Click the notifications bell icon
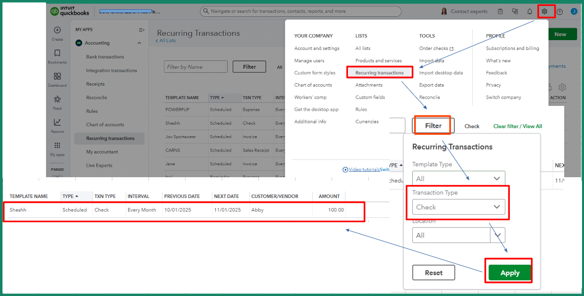584x296 pixels. tap(530, 11)
